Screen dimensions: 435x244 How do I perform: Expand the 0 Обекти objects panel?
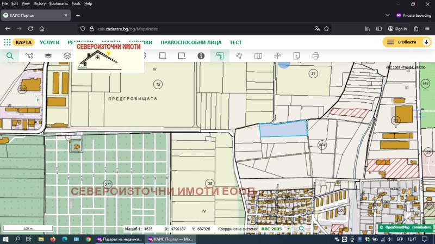(407, 42)
